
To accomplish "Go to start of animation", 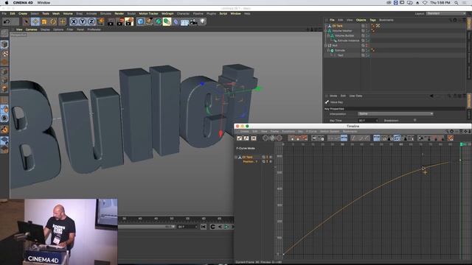I will pyautogui.click(x=204, y=227).
